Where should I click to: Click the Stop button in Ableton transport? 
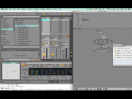37,14
